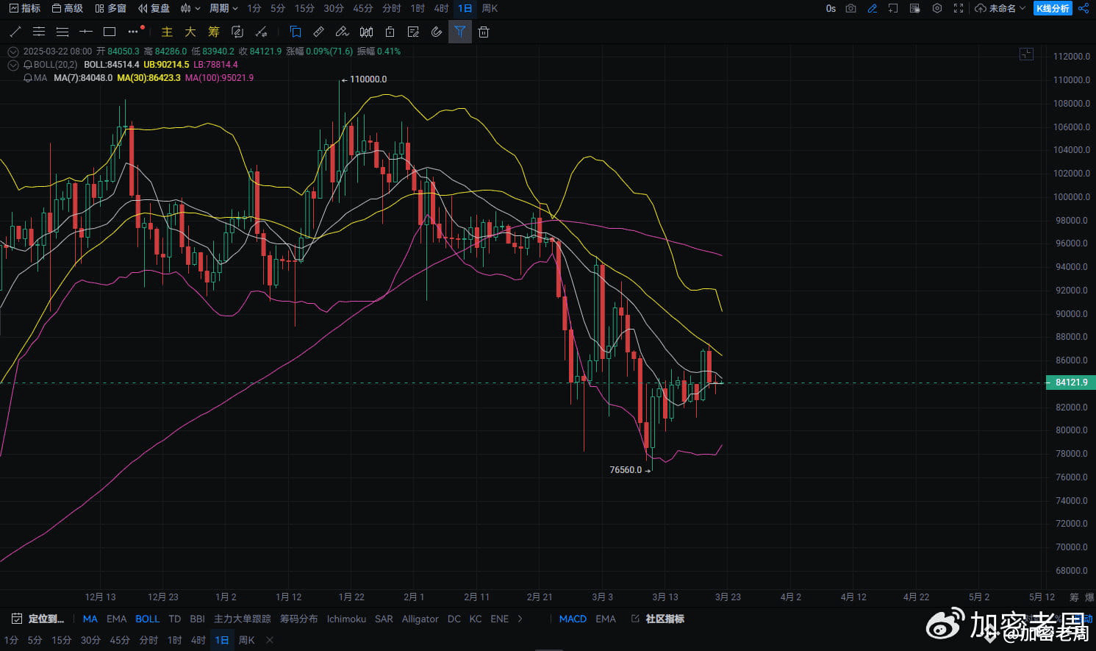Click the blue K线分析 button
The height and width of the screenshot is (651, 1096).
tap(1053, 8)
